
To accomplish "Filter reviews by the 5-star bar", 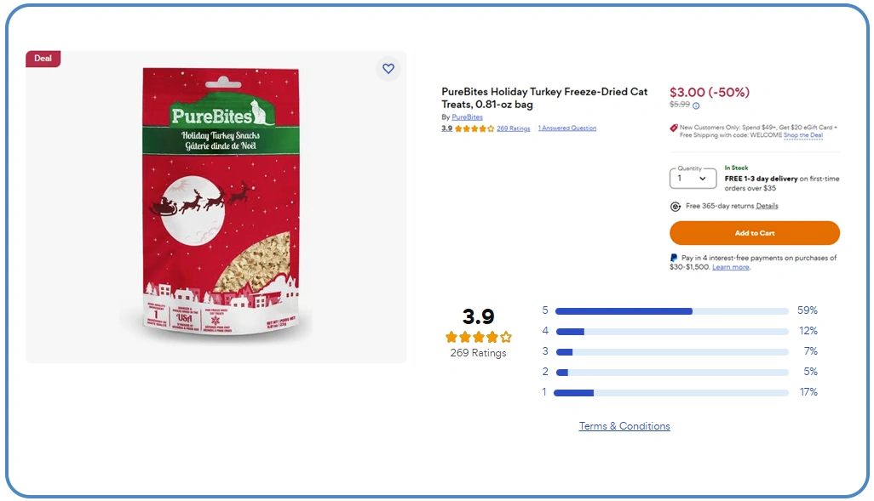I will (x=671, y=310).
